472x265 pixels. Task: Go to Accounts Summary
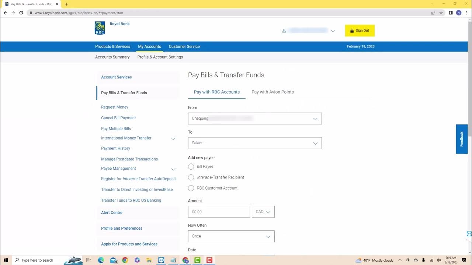click(x=112, y=57)
